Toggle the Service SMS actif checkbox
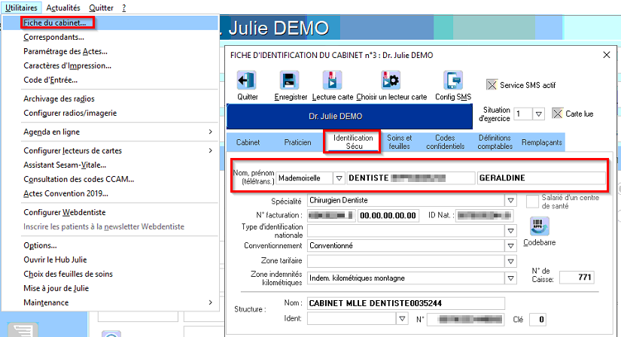The width and height of the screenshot is (621, 337). tap(492, 85)
